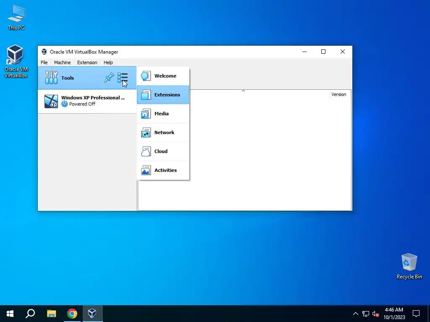
Task: Open the Oracle VM VirtualBox desktop shortcut
Action: (x=16, y=61)
